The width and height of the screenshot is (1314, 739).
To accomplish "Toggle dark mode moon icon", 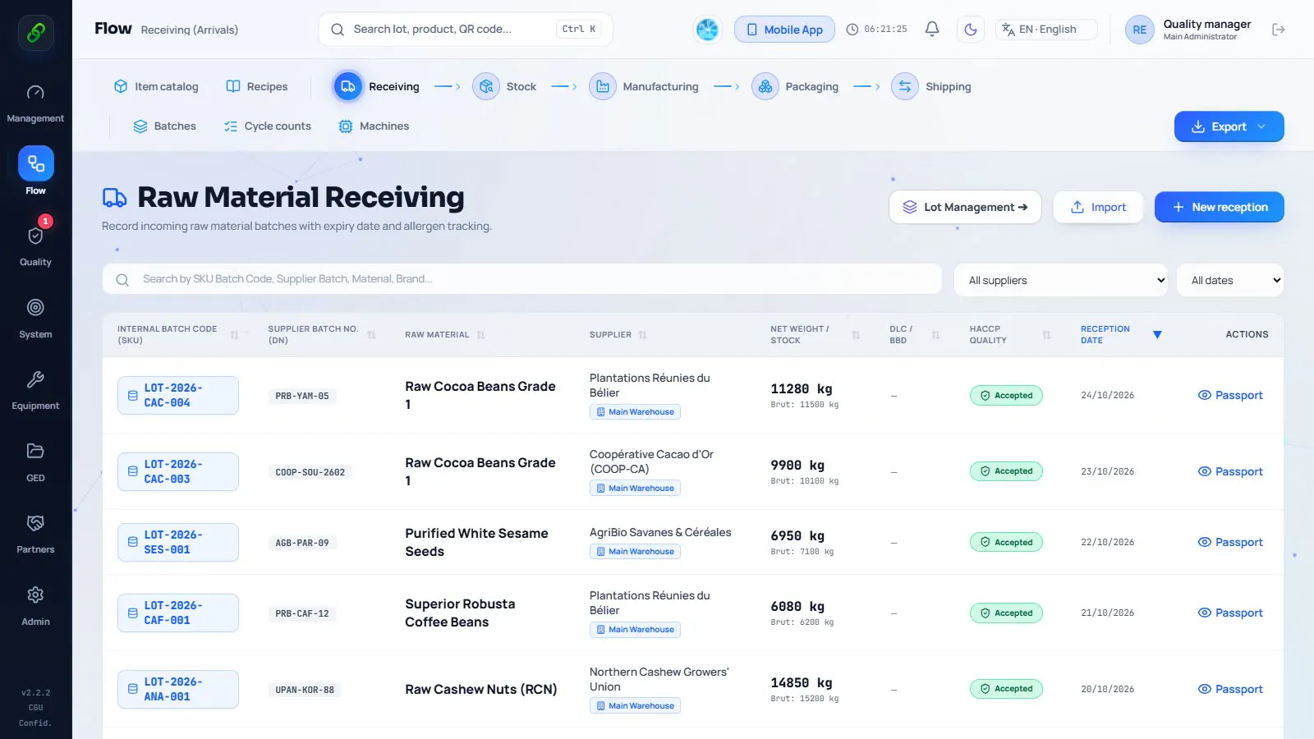I will click(x=971, y=30).
